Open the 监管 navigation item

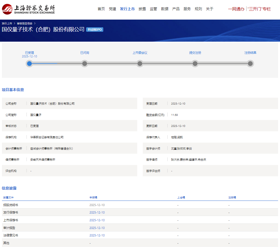pos(154,9)
